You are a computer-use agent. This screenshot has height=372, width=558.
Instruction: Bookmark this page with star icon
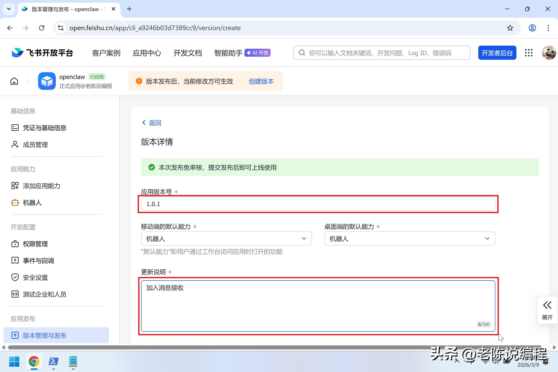(510, 28)
